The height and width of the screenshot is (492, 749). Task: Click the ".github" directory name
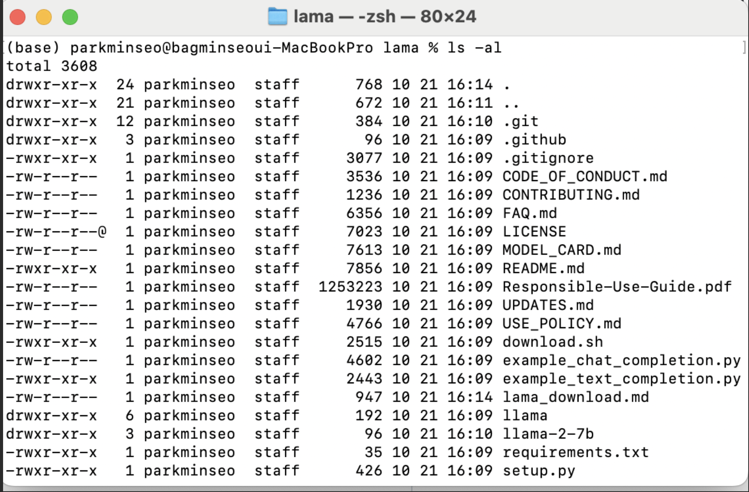(x=535, y=140)
